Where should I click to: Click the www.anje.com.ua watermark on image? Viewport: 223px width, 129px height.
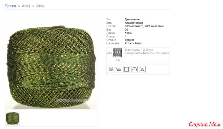pos(72,100)
